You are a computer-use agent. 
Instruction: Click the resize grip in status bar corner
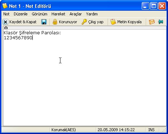[x=164, y=130]
